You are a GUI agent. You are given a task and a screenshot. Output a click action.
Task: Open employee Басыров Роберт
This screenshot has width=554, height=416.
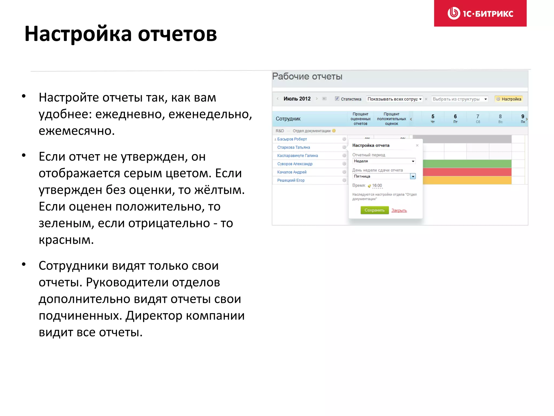[x=292, y=139]
